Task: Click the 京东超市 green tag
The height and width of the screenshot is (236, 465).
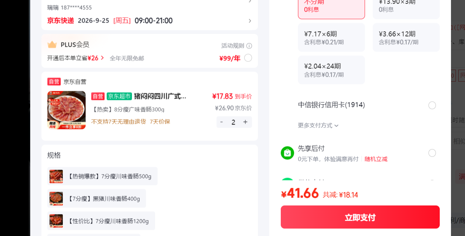Action: point(119,96)
